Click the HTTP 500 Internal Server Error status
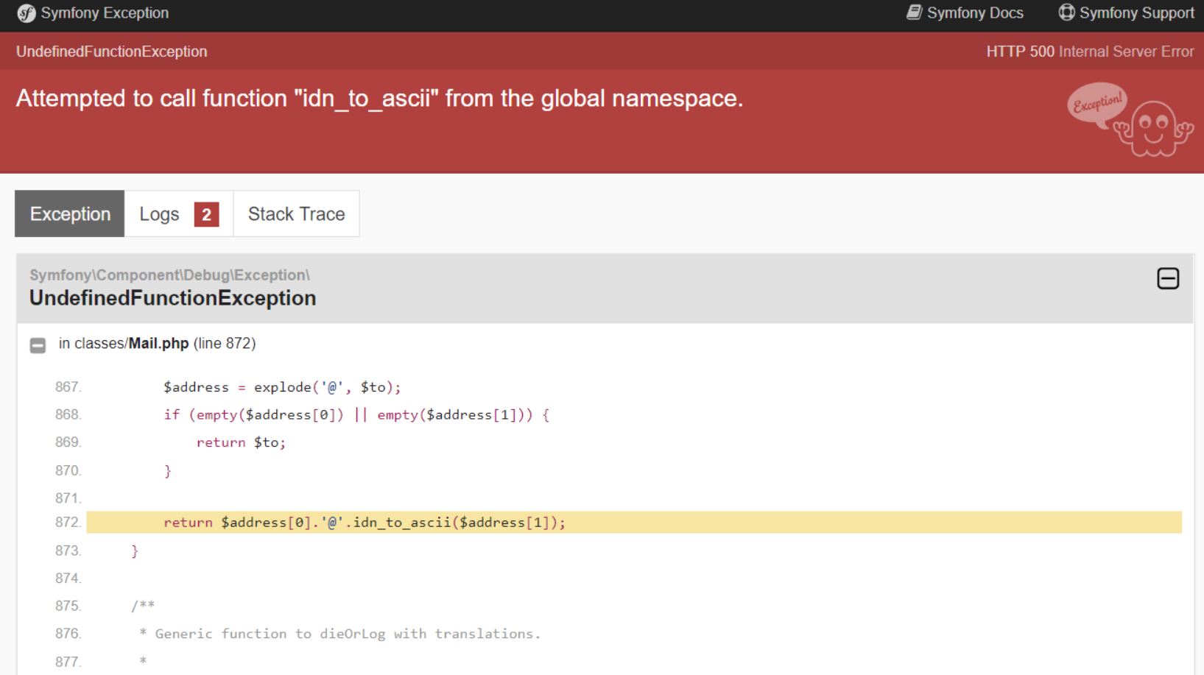 [x=1090, y=52]
